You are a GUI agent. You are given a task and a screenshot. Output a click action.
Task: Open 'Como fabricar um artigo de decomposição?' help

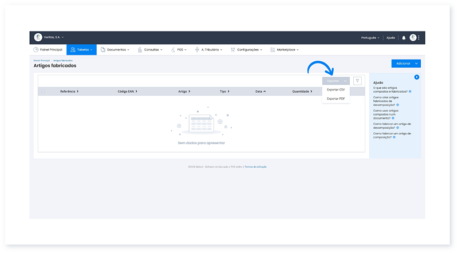tap(392, 126)
